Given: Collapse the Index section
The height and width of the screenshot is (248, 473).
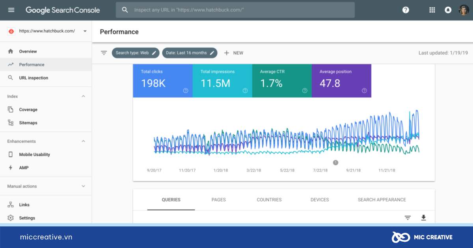Looking at the screenshot, I should click(x=84, y=96).
